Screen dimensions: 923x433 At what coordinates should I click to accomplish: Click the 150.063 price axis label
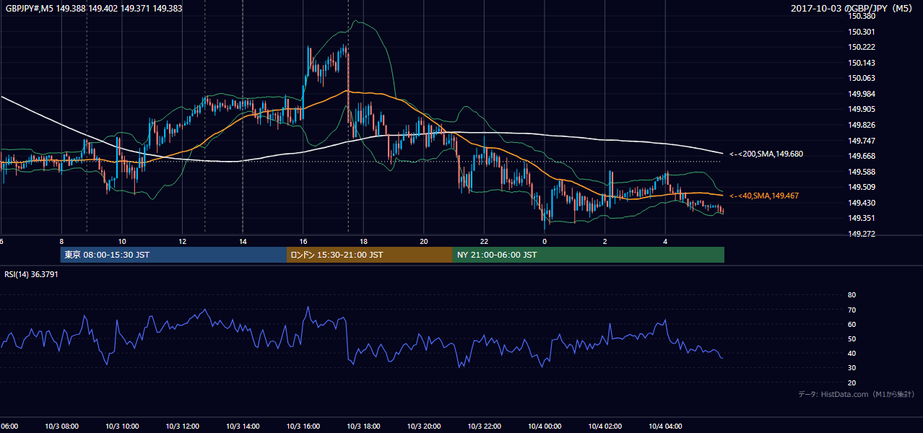tap(862, 78)
